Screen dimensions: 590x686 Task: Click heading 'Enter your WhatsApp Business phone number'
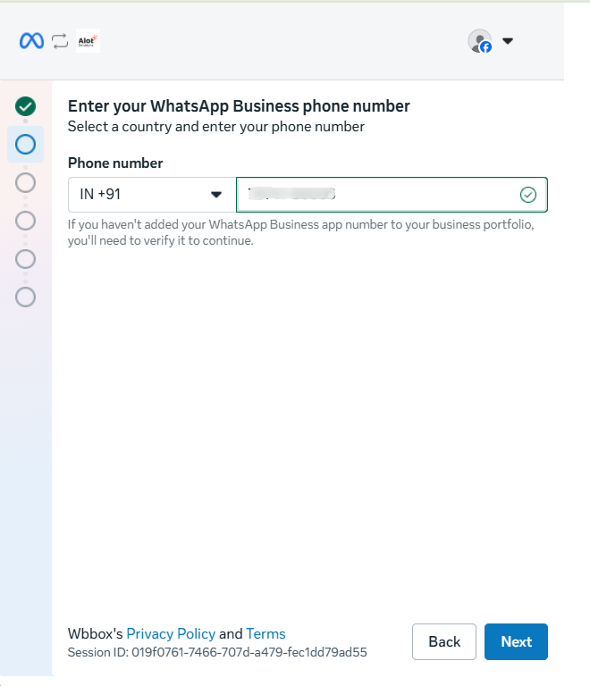tap(239, 106)
